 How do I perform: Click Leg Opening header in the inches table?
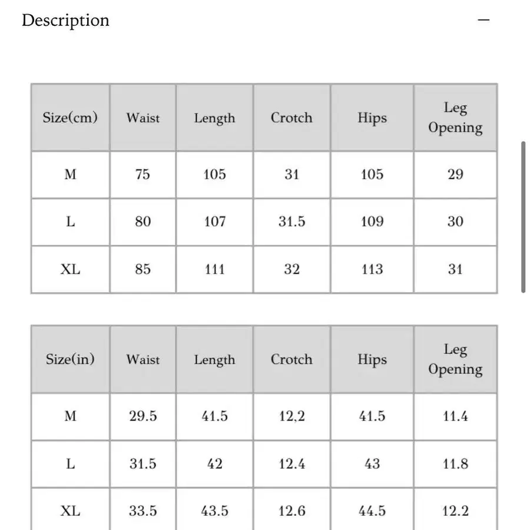click(x=455, y=359)
